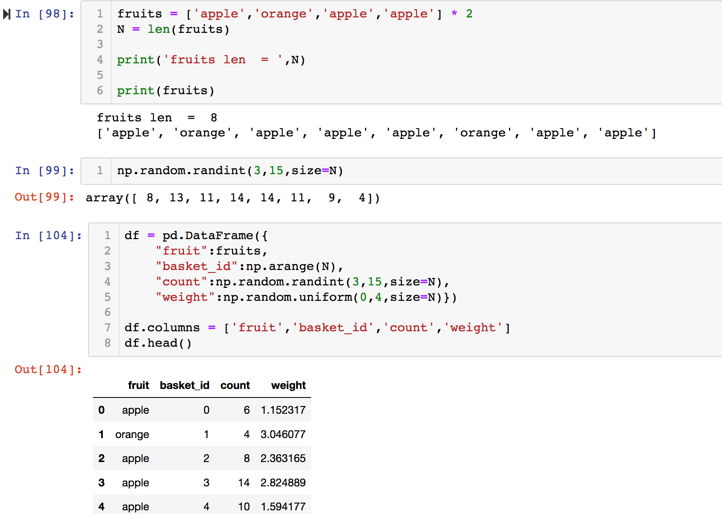Click the line 'df = pd.DataFrame({'
The image size is (722, 514).
196,236
